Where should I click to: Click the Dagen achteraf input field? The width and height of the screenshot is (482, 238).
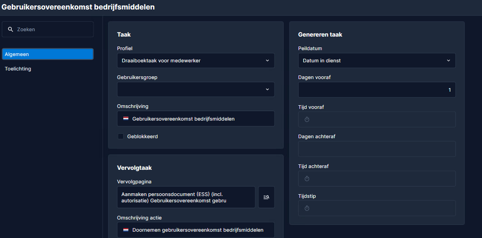tap(377, 149)
